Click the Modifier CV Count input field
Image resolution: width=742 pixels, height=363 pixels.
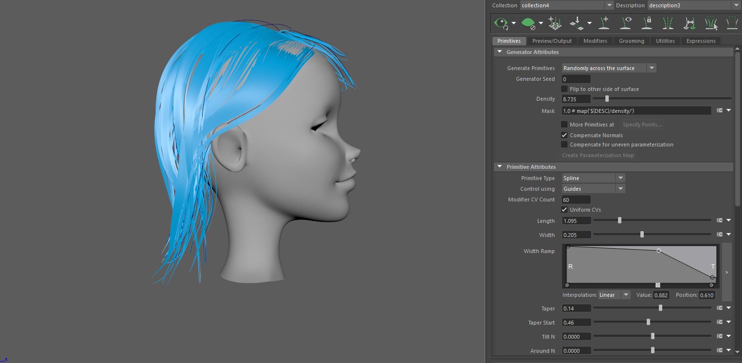coord(576,200)
